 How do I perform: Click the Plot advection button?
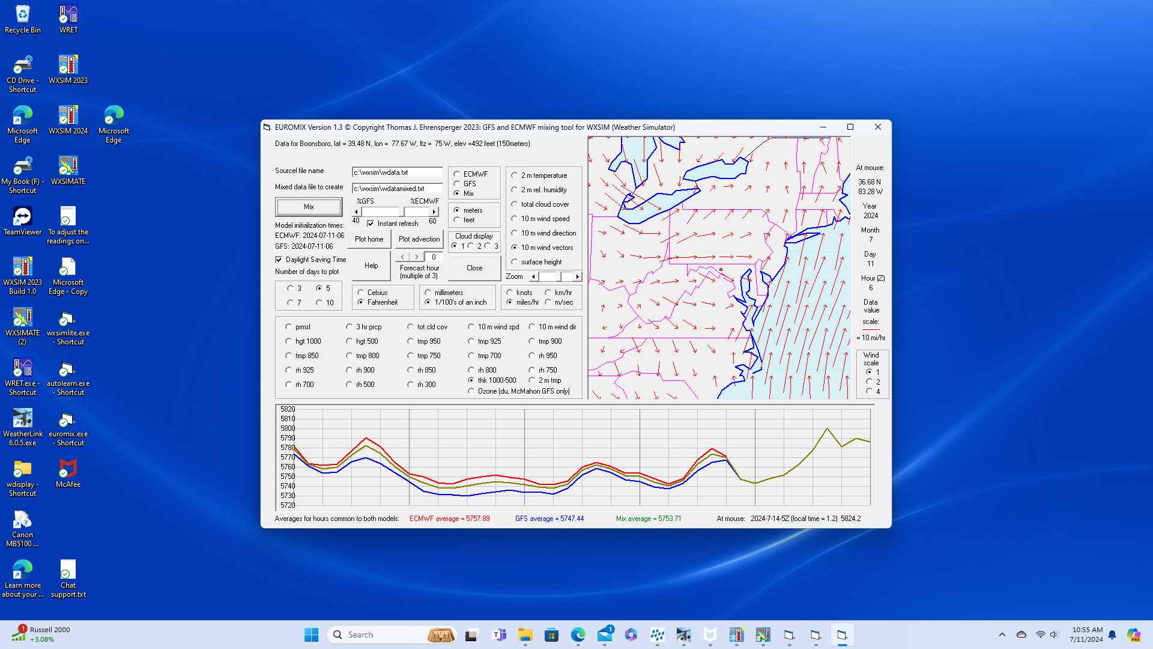419,239
